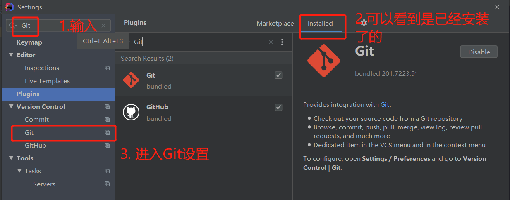
Task: Collapse the Tools tree section
Action: (11, 158)
